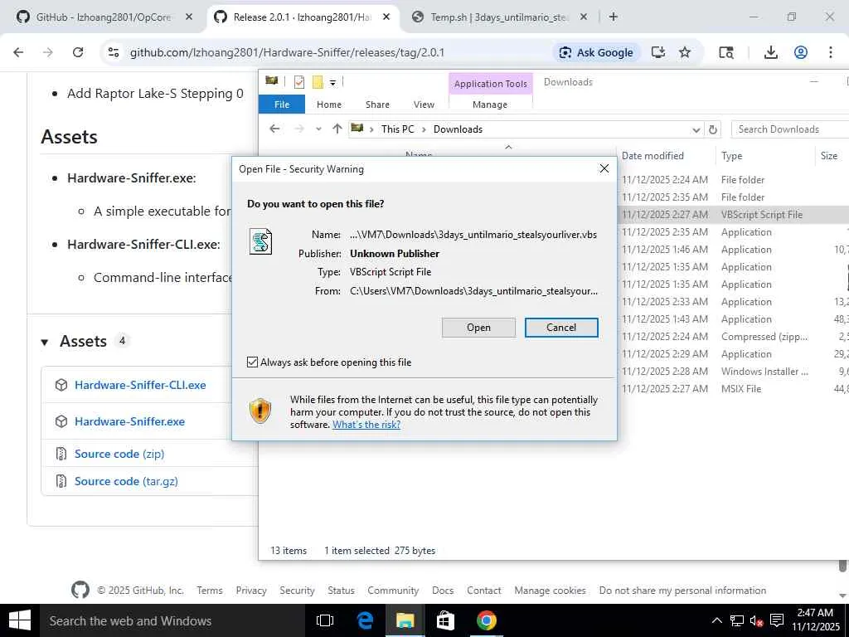
Task: Expand the address bar history dropdown
Action: click(696, 129)
